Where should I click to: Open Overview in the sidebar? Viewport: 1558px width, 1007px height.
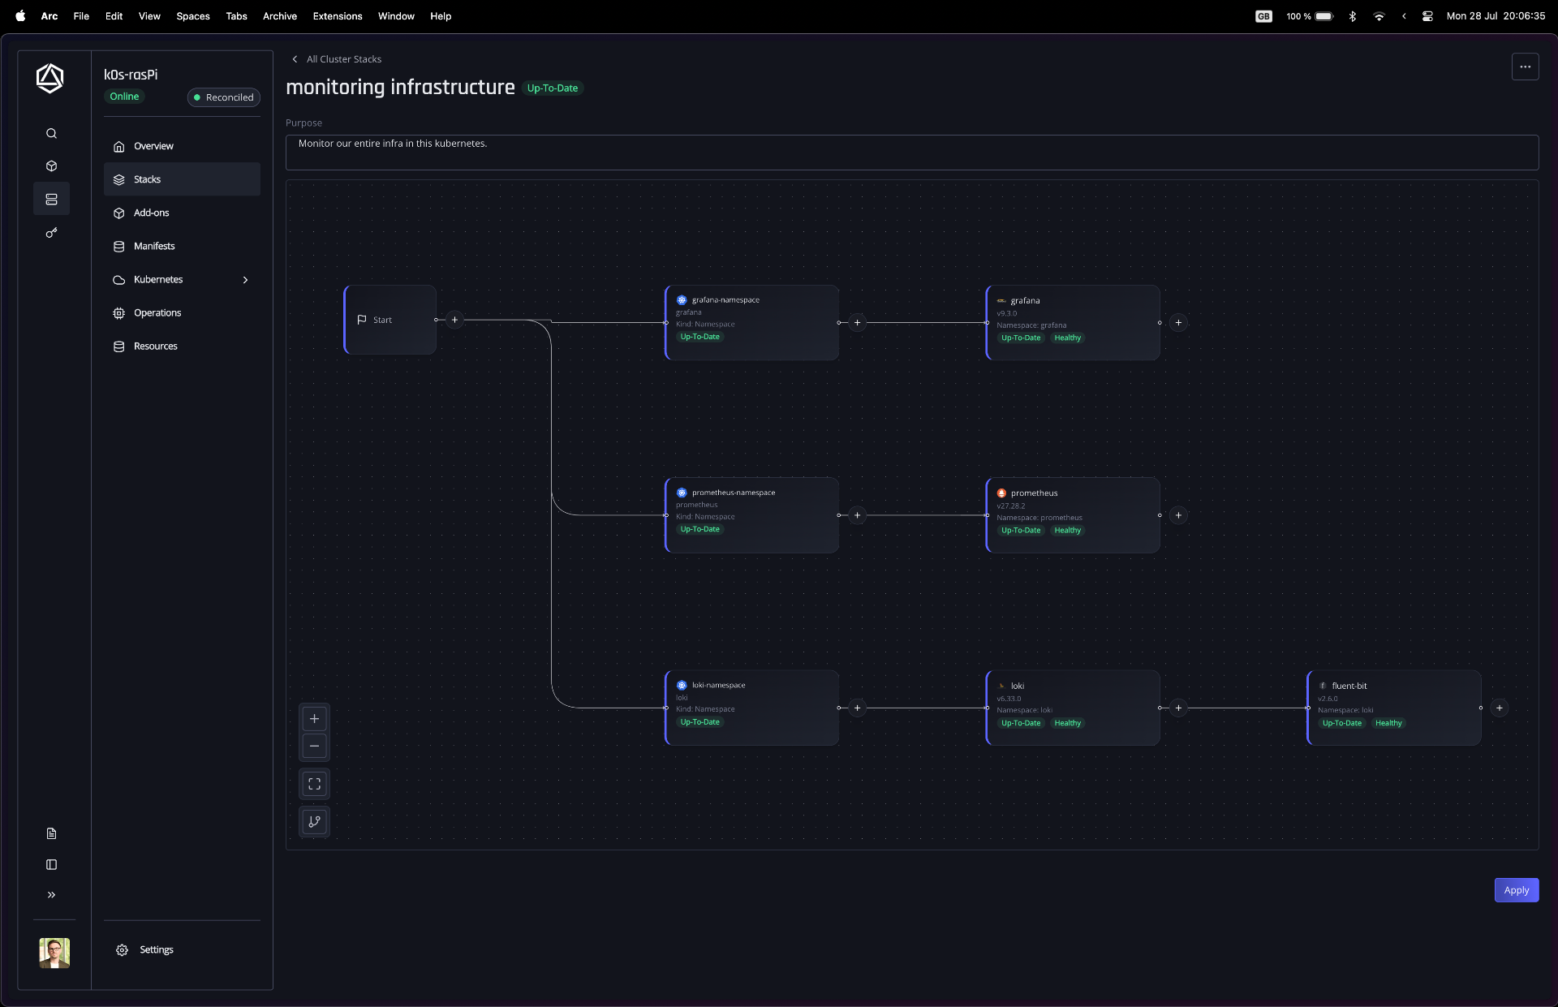182,146
